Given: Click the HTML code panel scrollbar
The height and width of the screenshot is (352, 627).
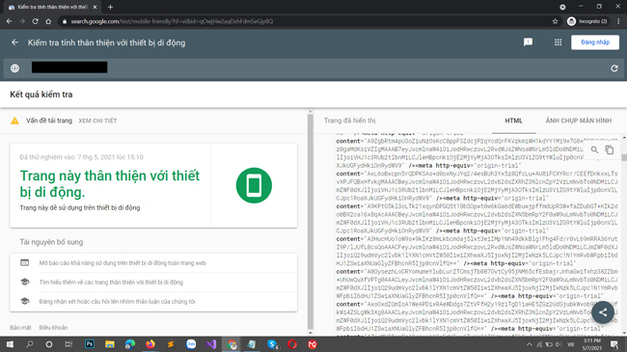Looking at the screenshot, I should click(x=624, y=157).
